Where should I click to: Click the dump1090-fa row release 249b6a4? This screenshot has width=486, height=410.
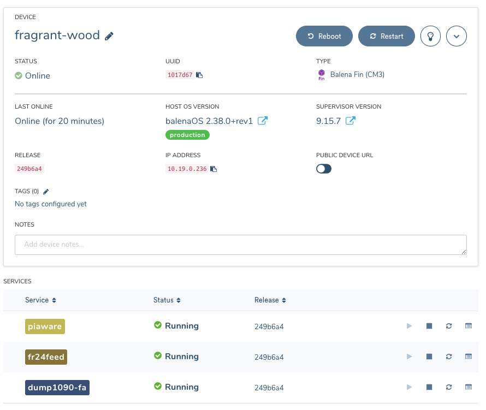[269, 388]
